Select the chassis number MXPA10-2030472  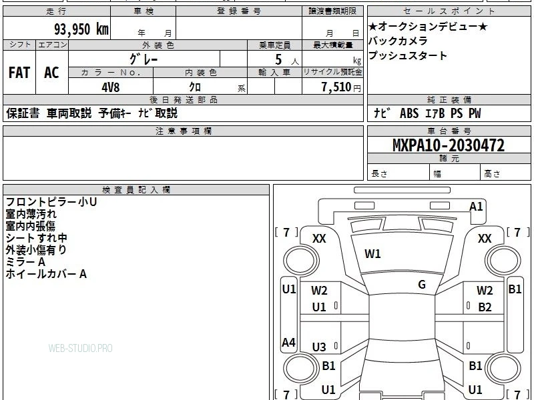449,145
